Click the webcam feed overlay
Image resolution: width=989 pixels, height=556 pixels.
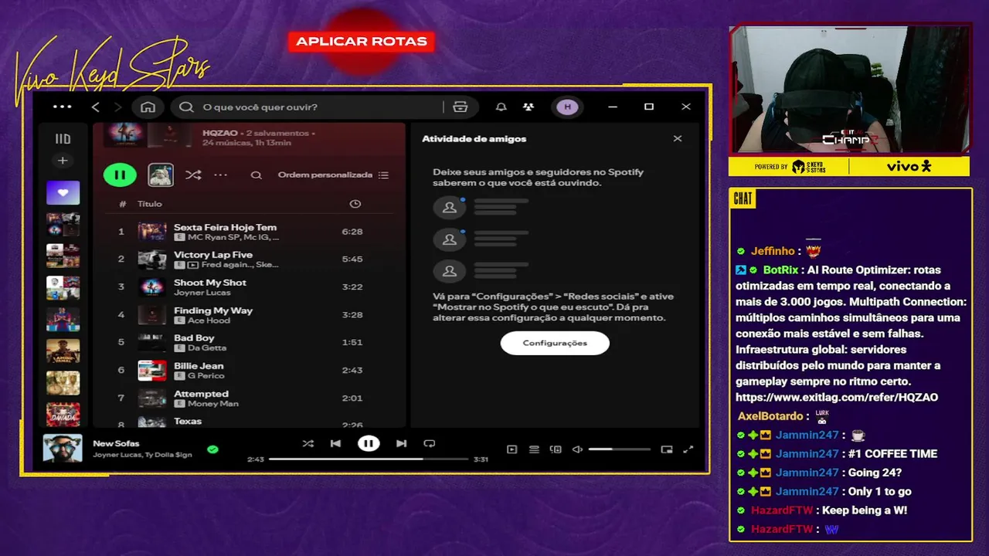[x=849, y=90]
